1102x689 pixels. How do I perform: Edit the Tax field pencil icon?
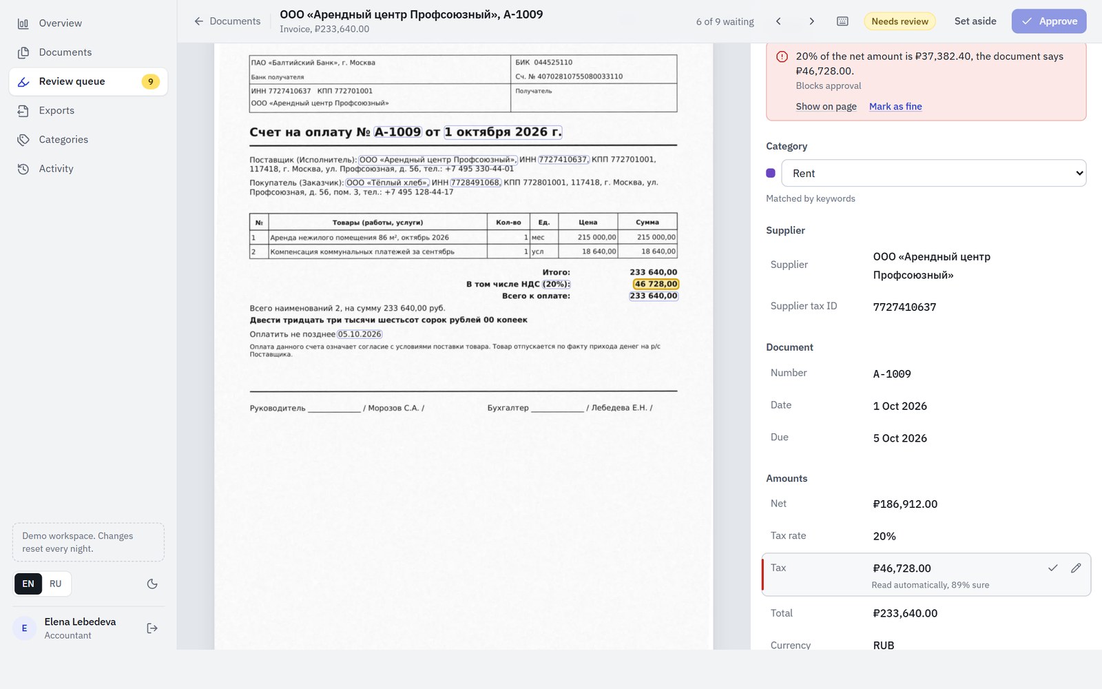coord(1076,568)
